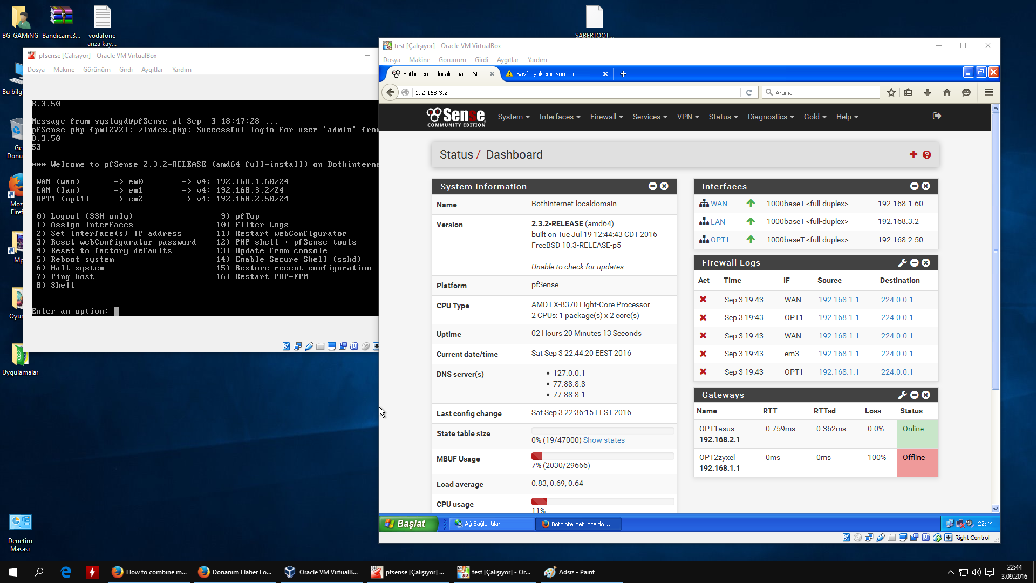This screenshot has height=583, width=1036.
Task: Open Yardım menu in test VM window
Action: (x=537, y=60)
